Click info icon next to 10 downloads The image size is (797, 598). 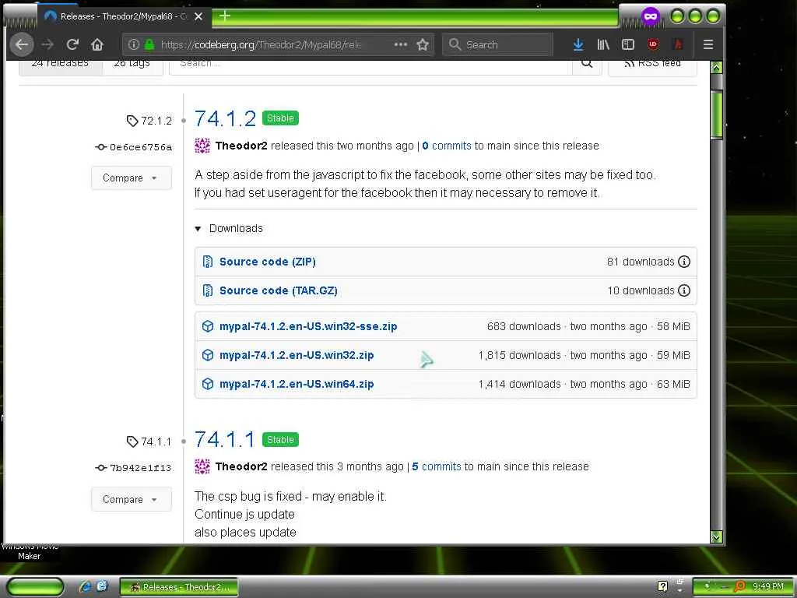(684, 290)
